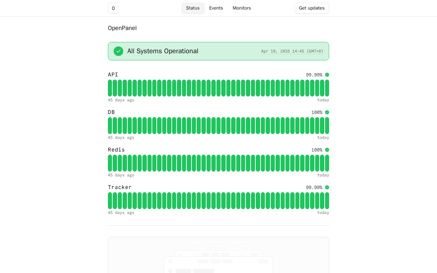Image resolution: width=437 pixels, height=273 pixels.
Task: Click the Redis monitor name
Action: coord(116,150)
